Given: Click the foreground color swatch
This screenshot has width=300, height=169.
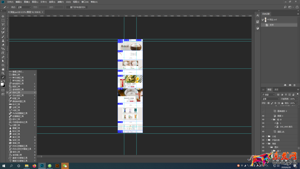Looking at the screenshot, I should click(x=2, y=84).
